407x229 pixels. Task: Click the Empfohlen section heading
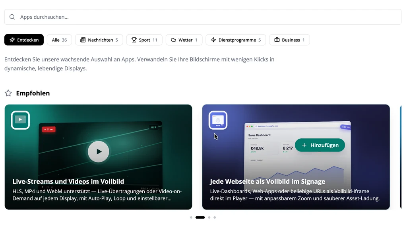33,93
